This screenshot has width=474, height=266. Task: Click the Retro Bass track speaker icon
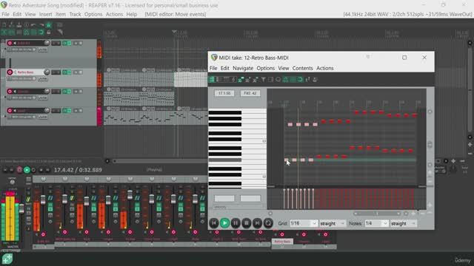pyautogui.click(x=15, y=72)
